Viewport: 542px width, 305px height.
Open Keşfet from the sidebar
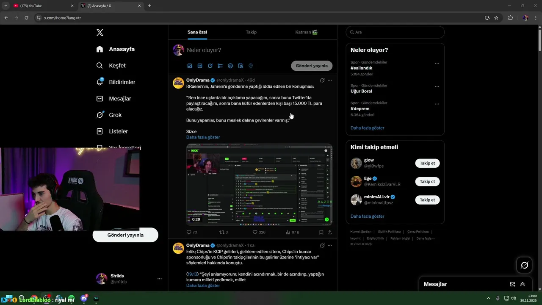tap(111, 66)
